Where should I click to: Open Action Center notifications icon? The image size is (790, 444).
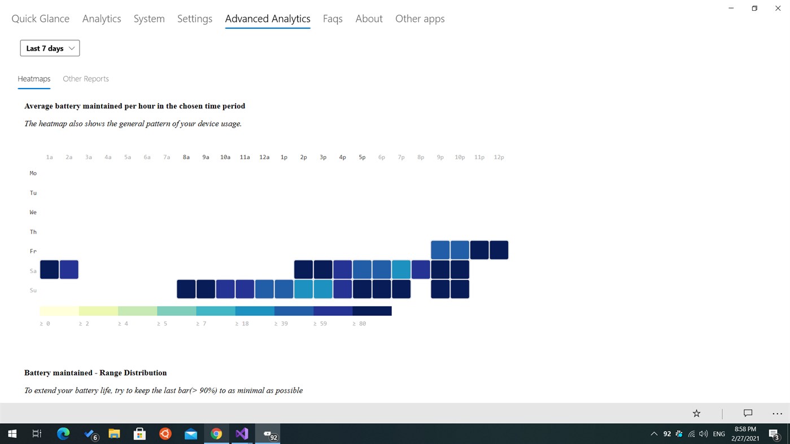774,434
